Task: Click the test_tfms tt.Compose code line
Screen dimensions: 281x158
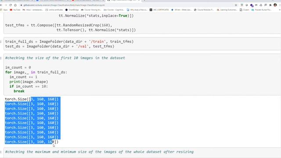Action: pyautogui.click(x=59, y=25)
